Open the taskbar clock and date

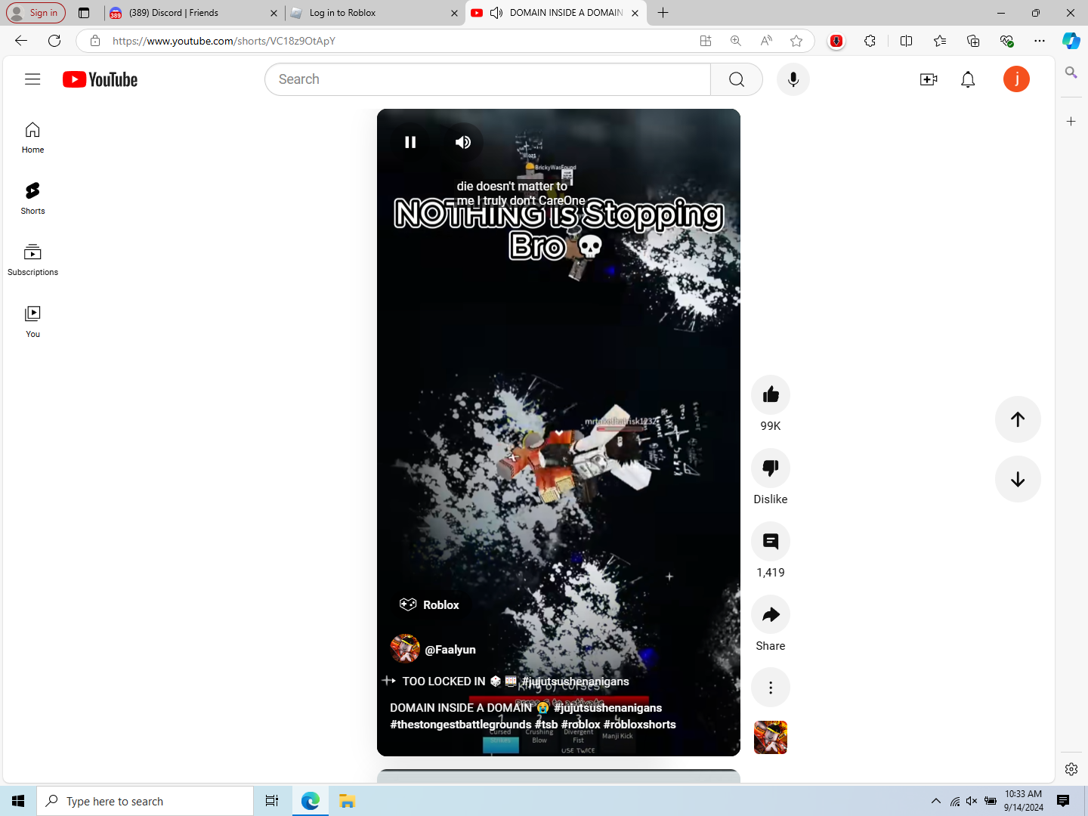pyautogui.click(x=1024, y=801)
